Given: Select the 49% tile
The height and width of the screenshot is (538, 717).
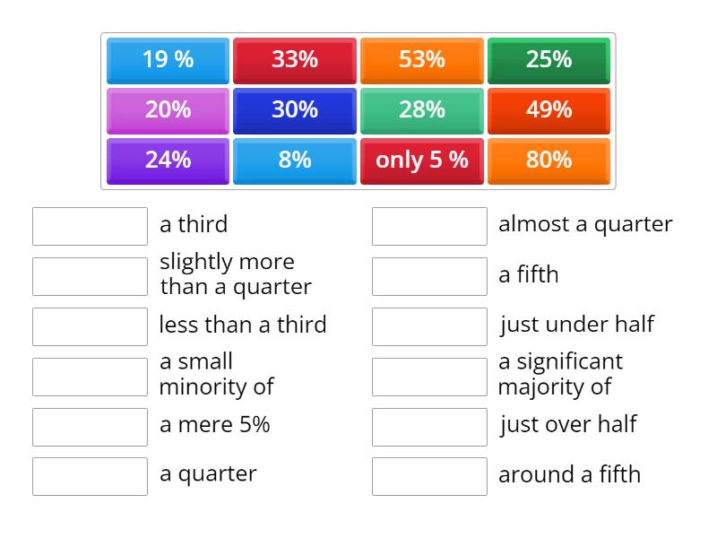Looking at the screenshot, I should [549, 110].
